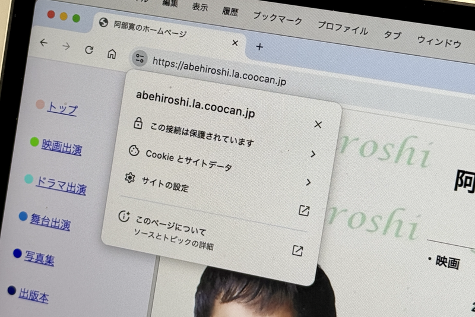Open a new tab with plus button
This screenshot has width=475, height=317.
coord(259,47)
